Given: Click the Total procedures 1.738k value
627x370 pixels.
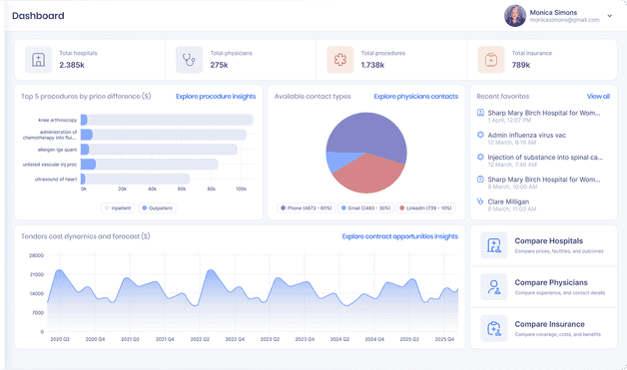Looking at the screenshot, I should tap(372, 65).
